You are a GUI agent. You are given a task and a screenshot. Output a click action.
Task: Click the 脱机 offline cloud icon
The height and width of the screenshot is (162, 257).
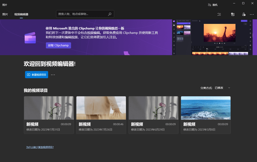click(x=210, y=5)
